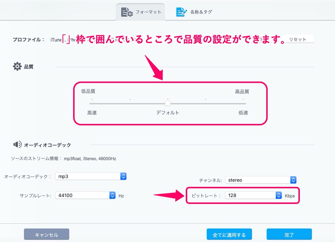Image resolution: width=335 pixels, height=242 pixels.
Task: Open the オーディオコーデック mp3 dropdown
Action: [91, 176]
